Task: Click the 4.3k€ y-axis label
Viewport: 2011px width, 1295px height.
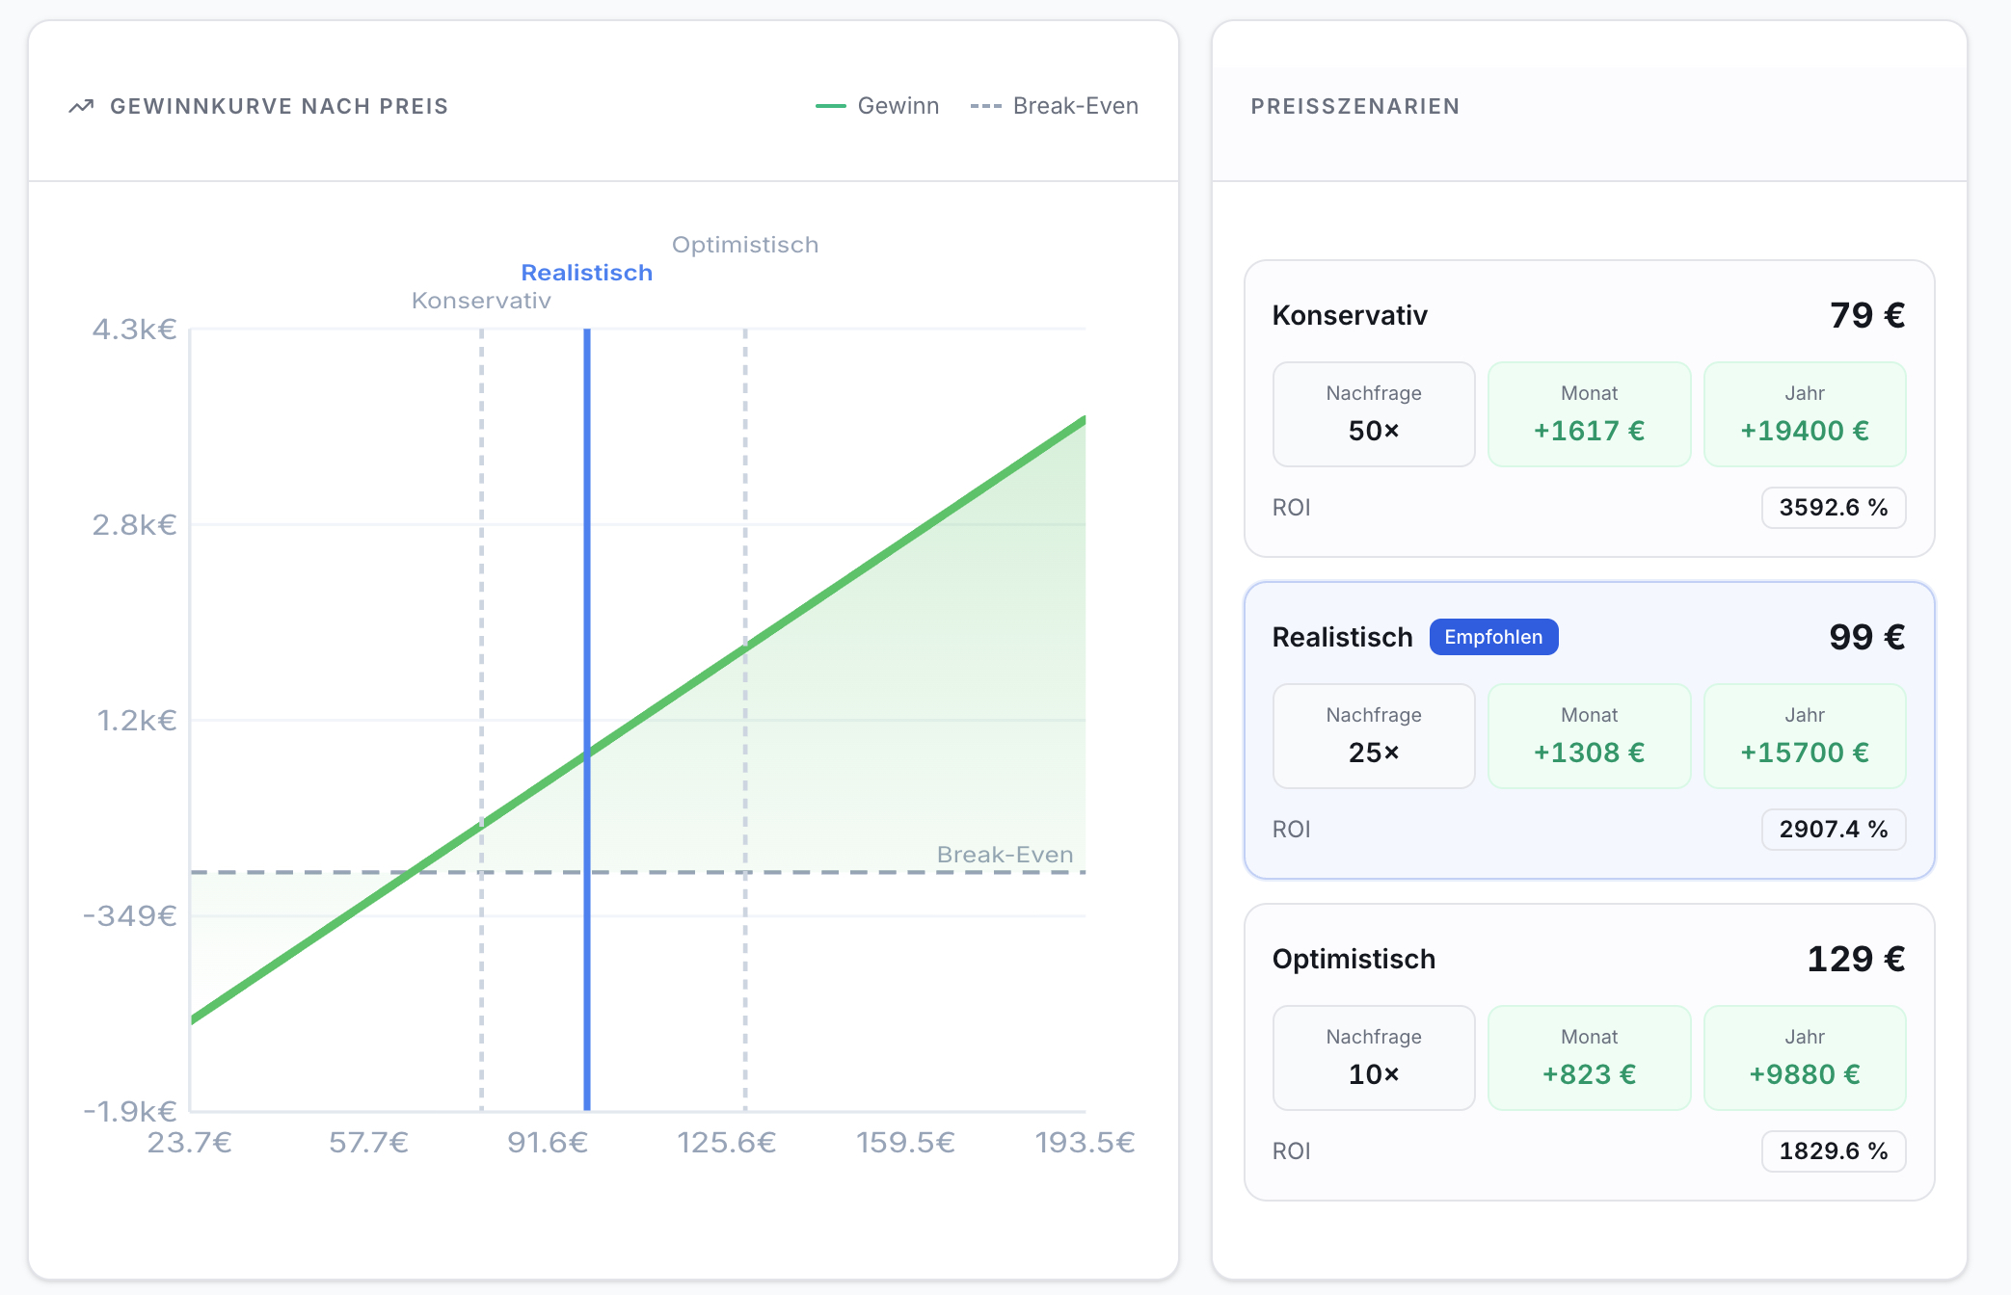Action: pos(134,330)
